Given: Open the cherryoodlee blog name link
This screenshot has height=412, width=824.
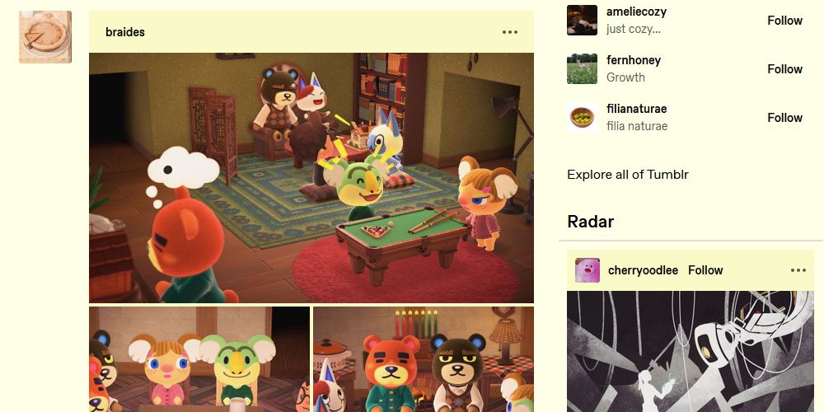Looking at the screenshot, I should [643, 270].
